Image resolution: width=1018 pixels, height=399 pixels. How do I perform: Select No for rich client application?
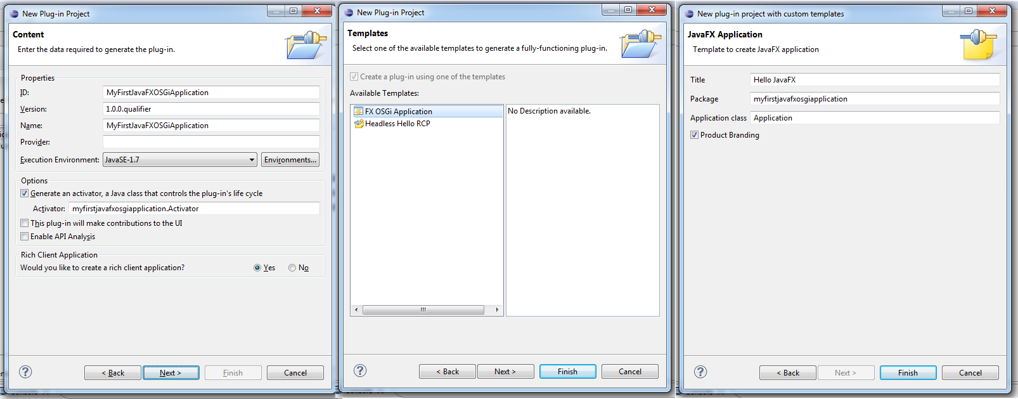292,268
